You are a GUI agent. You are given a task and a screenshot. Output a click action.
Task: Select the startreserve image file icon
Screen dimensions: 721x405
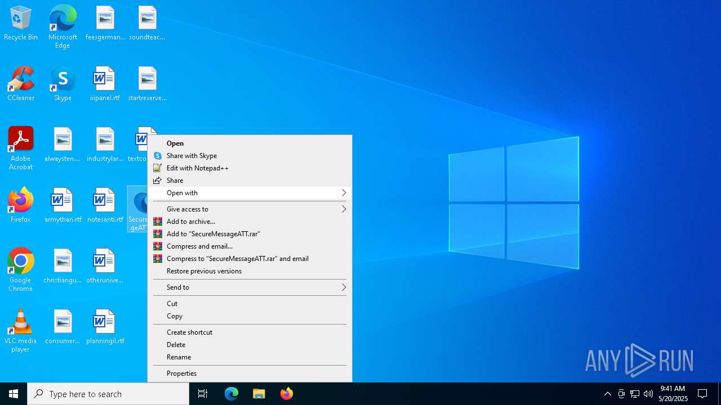(147, 84)
